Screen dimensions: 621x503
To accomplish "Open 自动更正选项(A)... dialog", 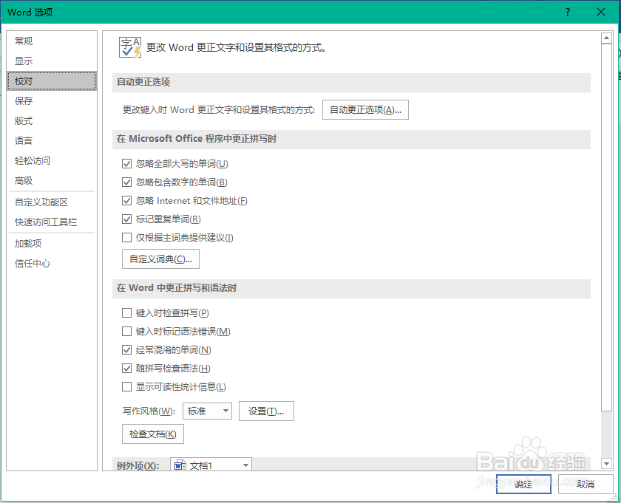I will point(365,109).
